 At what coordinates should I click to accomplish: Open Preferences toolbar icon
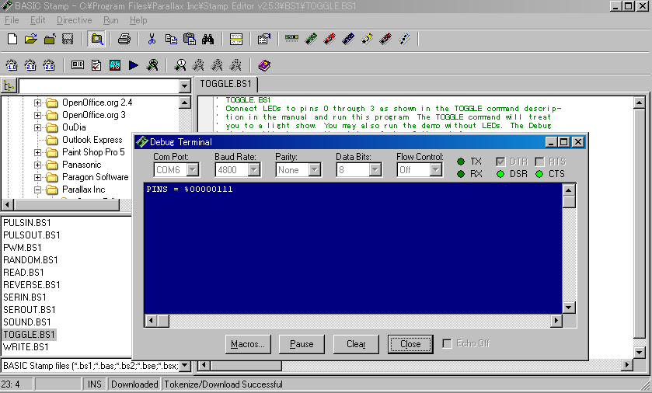click(263, 40)
